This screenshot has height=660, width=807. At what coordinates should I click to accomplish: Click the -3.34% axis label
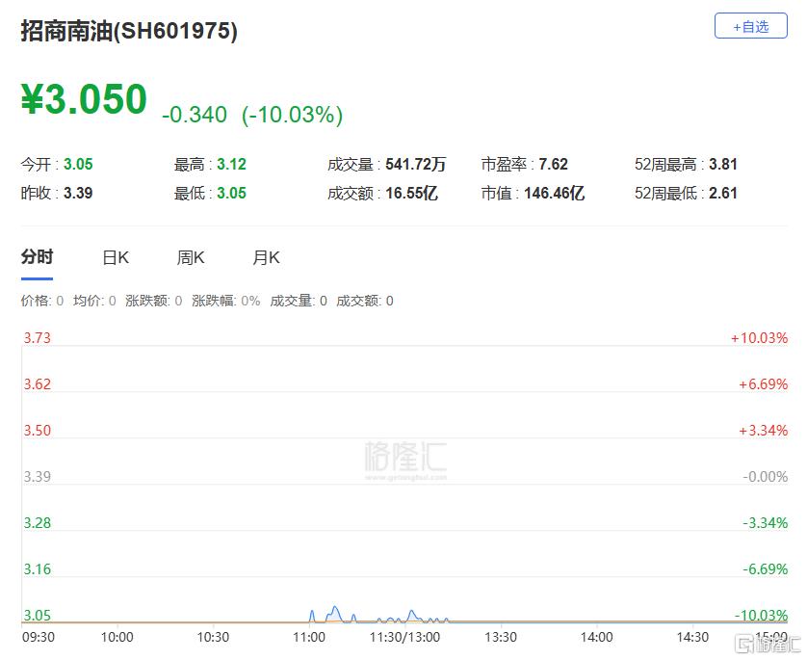coord(766,523)
